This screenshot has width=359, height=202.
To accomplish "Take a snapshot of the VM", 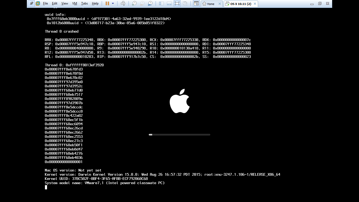I will point(134,3).
